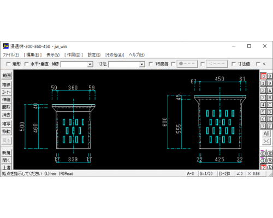
Task: Open the その他(A) menu
Action: (115, 55)
